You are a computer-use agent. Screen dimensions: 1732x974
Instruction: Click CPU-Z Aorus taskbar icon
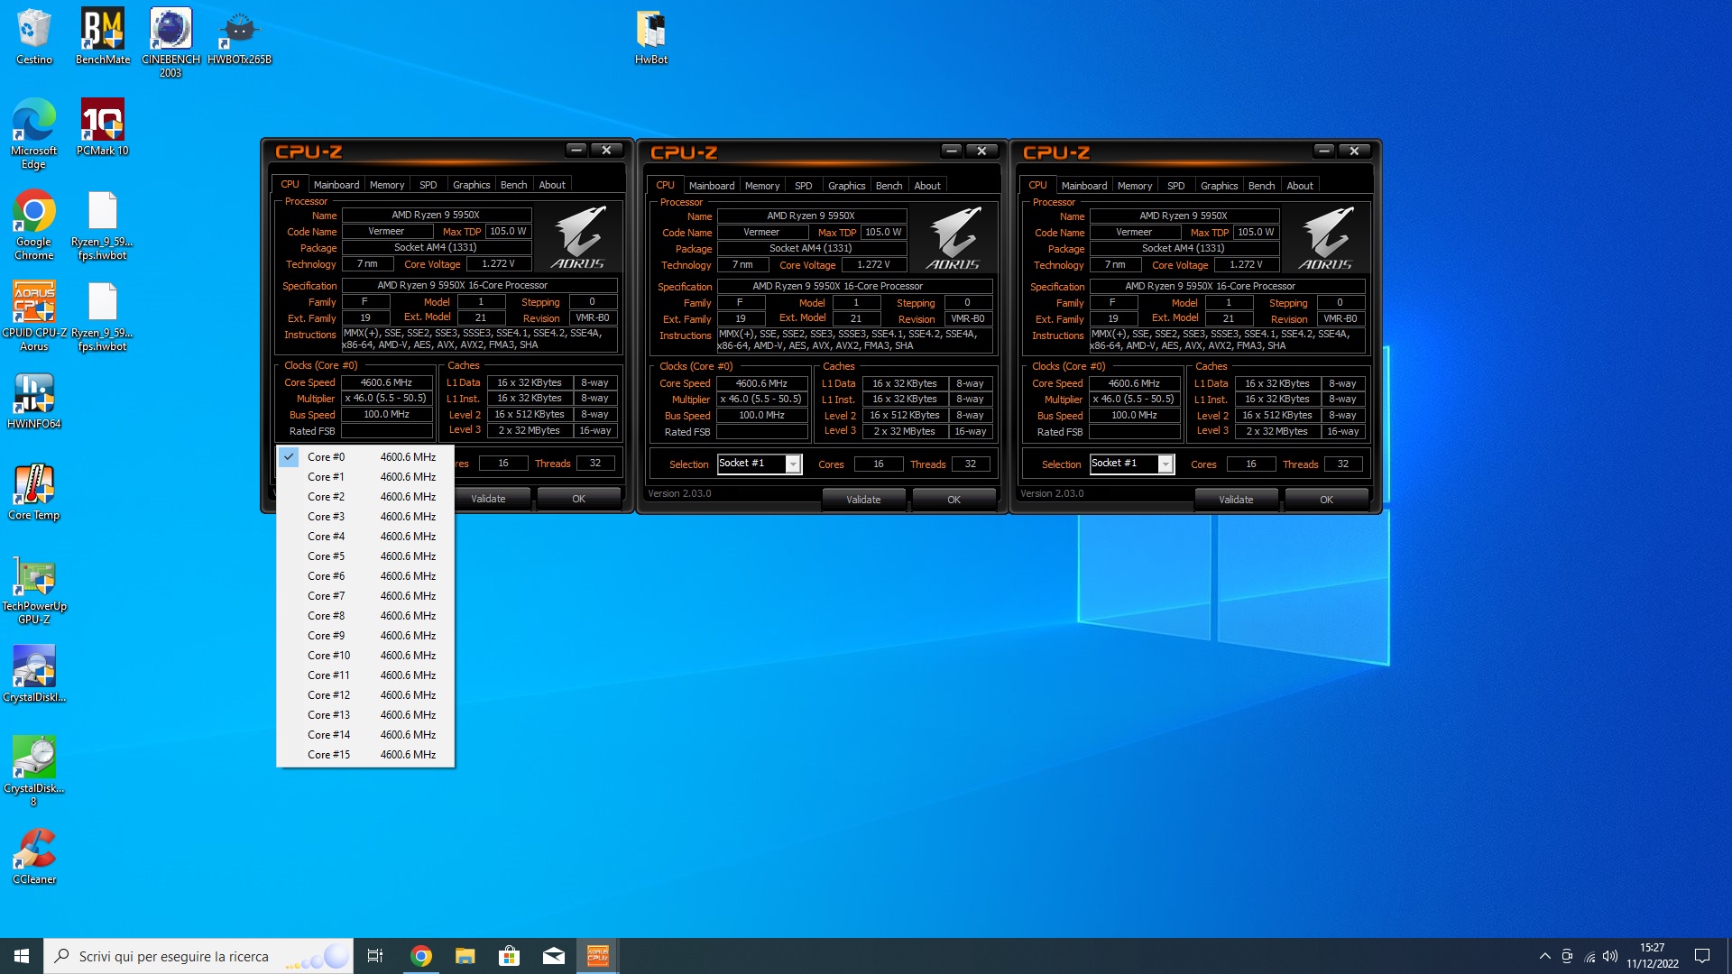click(598, 956)
